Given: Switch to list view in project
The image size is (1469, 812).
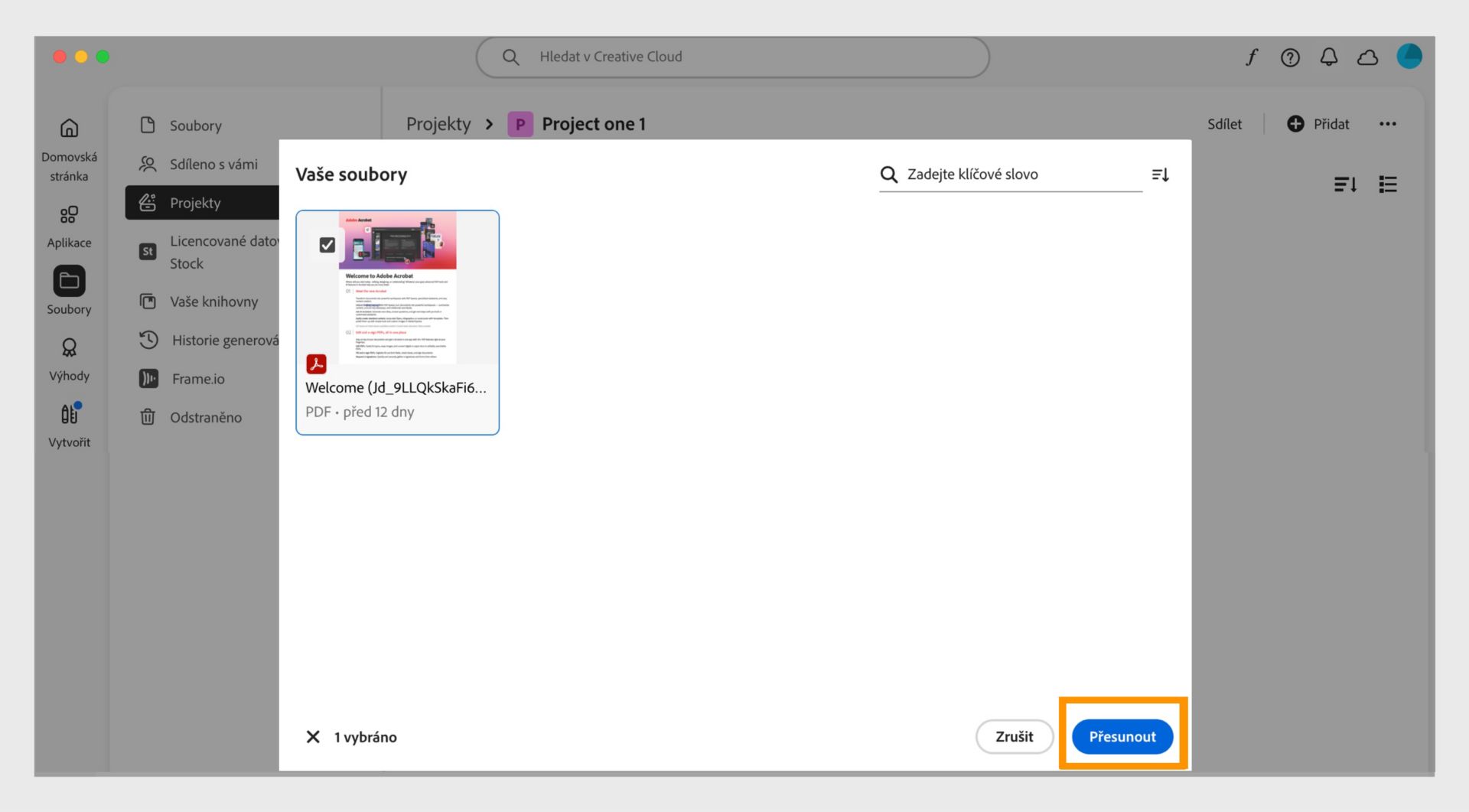Looking at the screenshot, I should 1388,184.
